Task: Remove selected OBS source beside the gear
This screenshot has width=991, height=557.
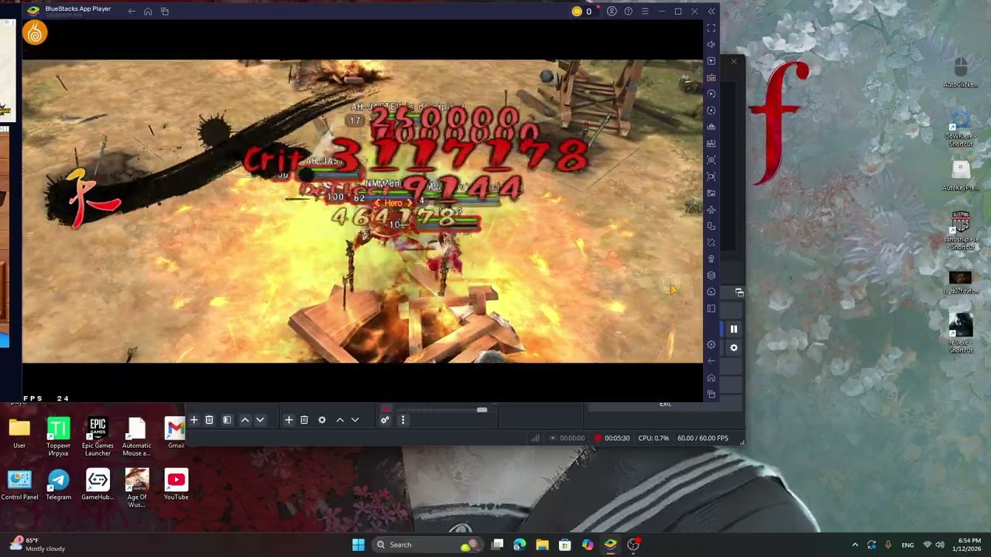Action: point(304,420)
